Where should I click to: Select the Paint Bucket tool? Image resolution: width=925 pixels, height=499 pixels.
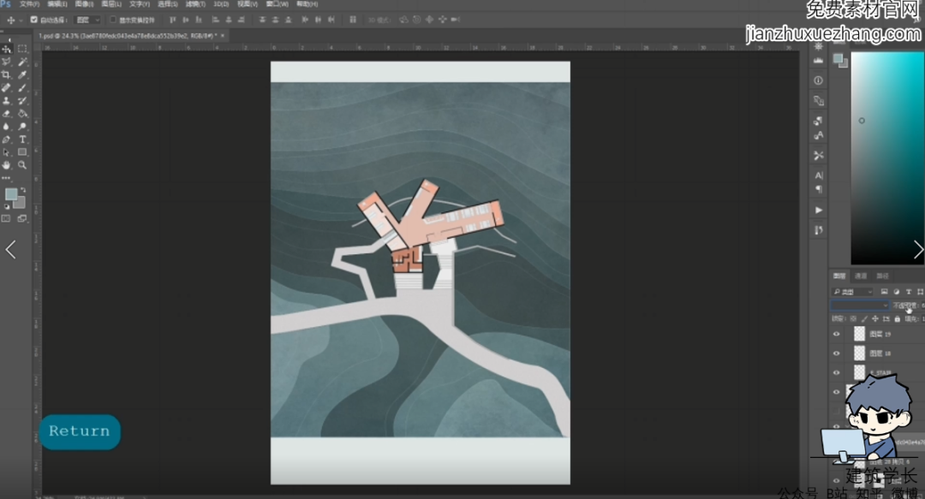[x=22, y=114]
